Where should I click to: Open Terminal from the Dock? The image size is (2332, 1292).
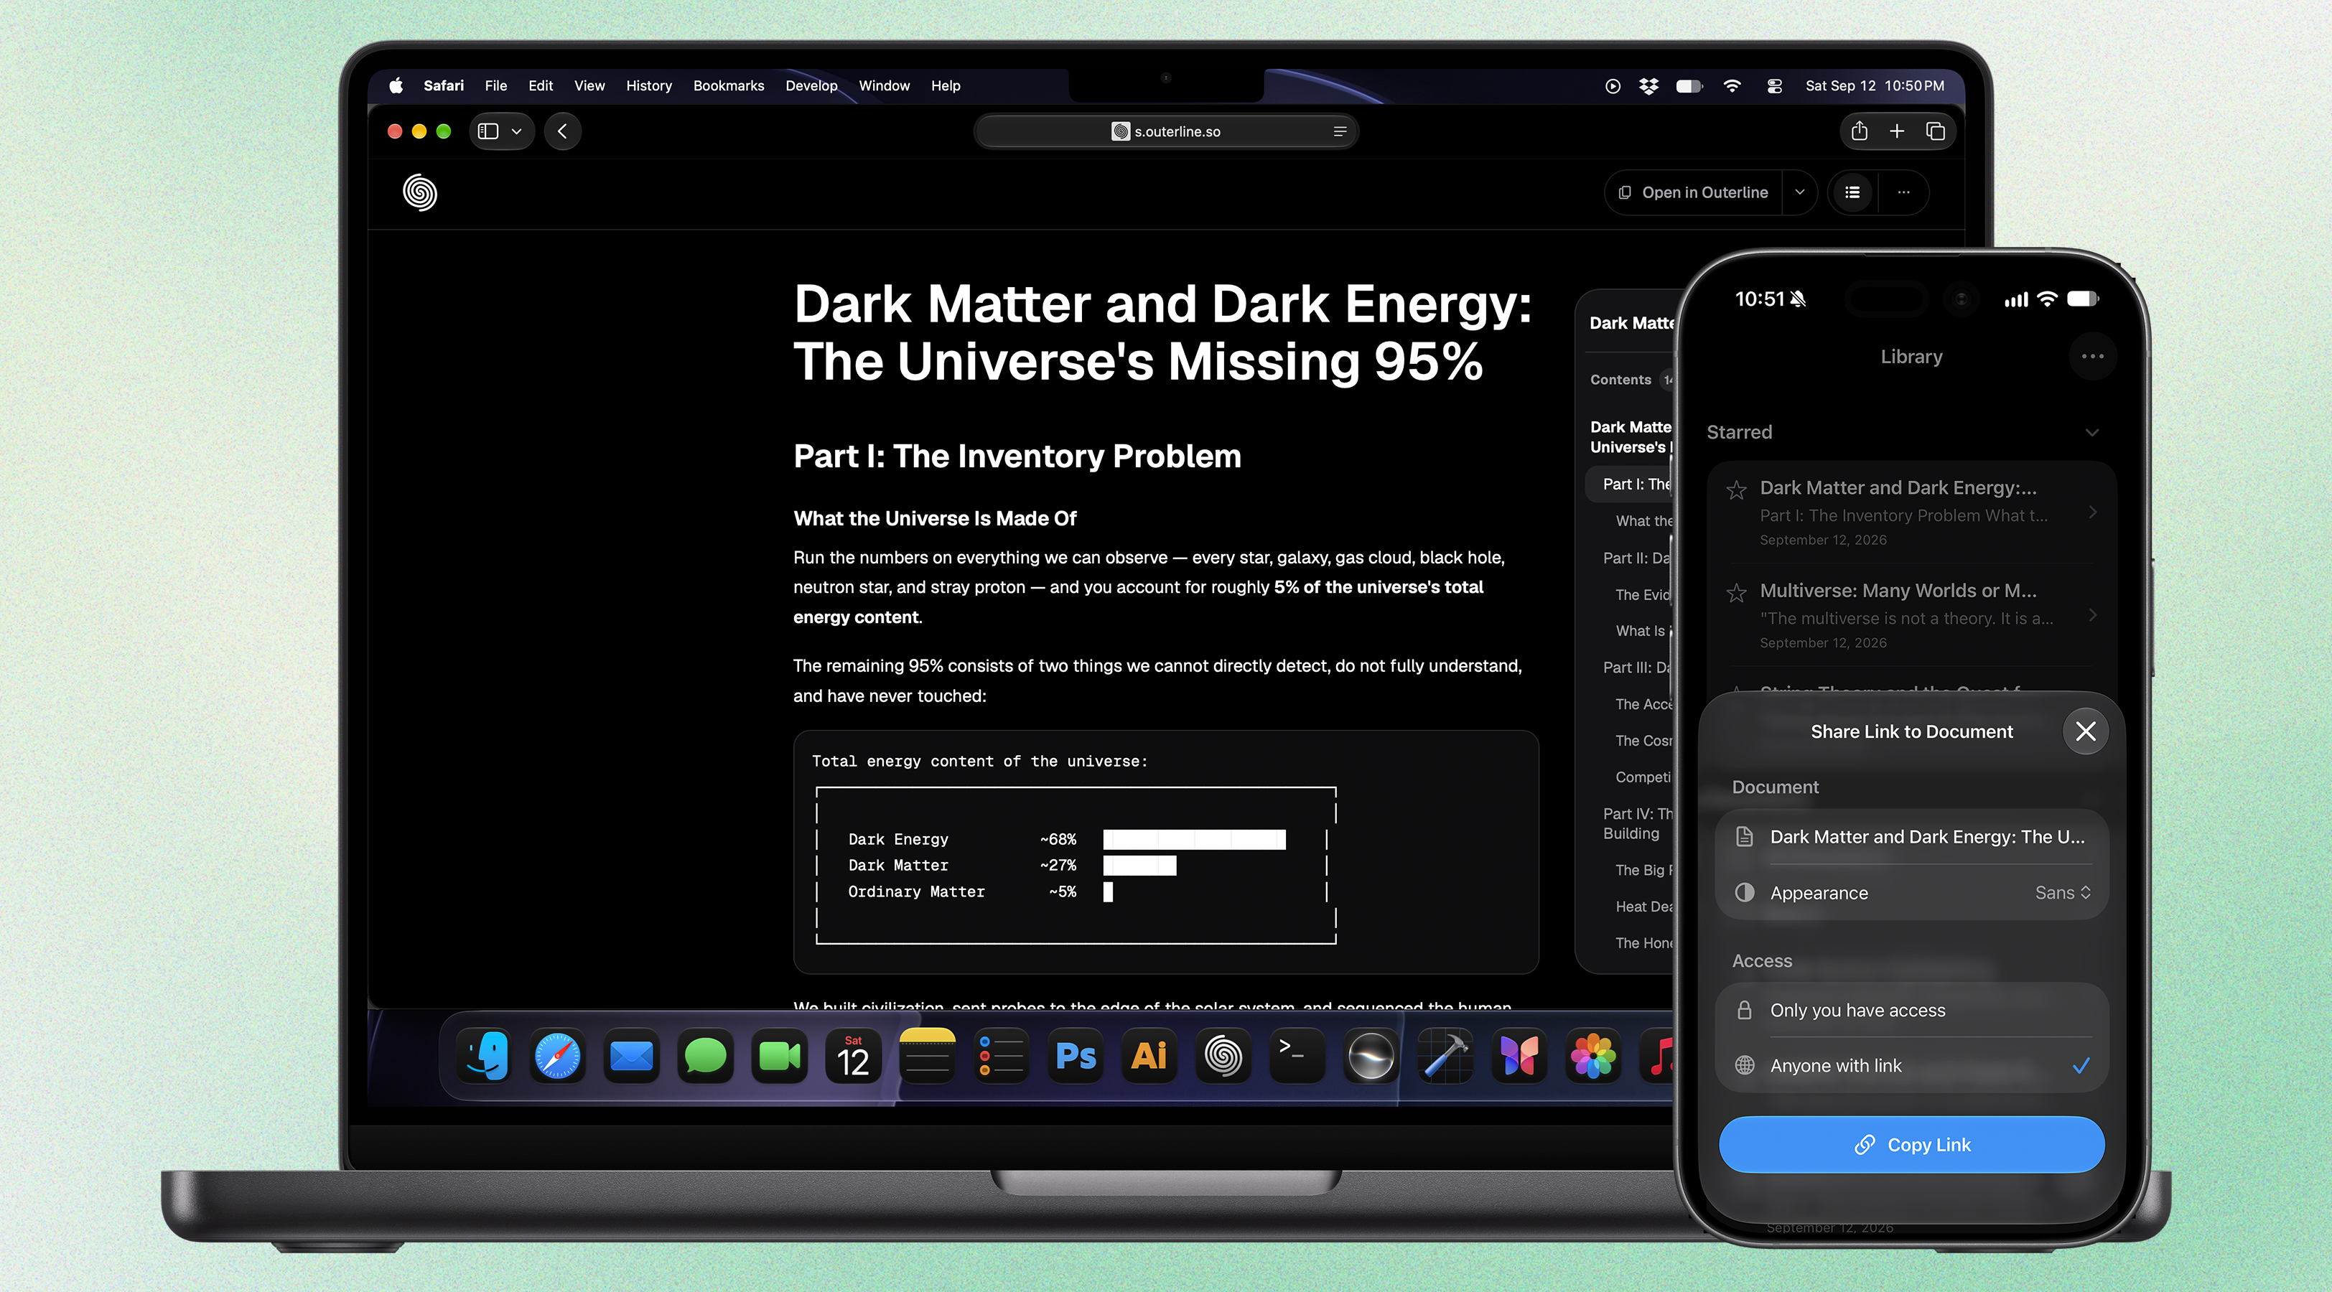coord(1297,1056)
